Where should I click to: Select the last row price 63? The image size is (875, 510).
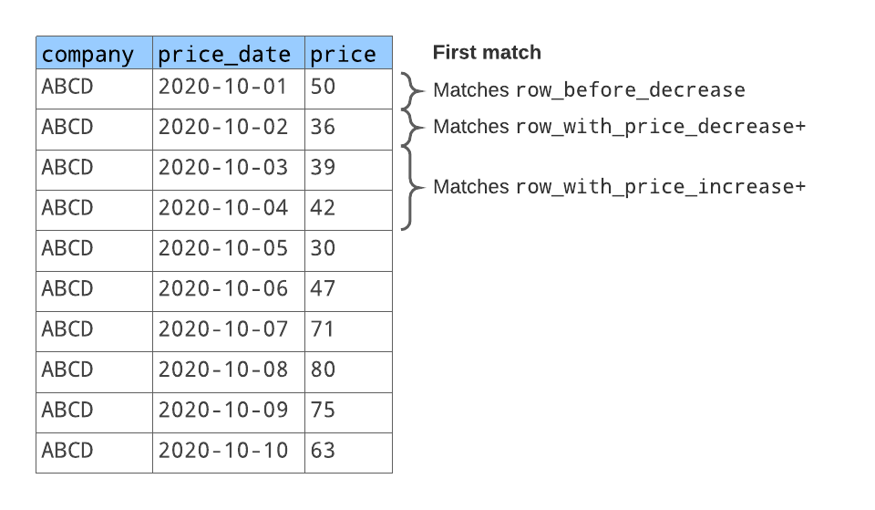(324, 450)
